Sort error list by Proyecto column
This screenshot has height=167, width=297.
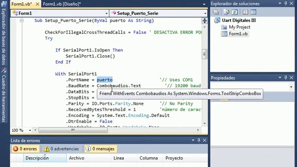click(185, 158)
